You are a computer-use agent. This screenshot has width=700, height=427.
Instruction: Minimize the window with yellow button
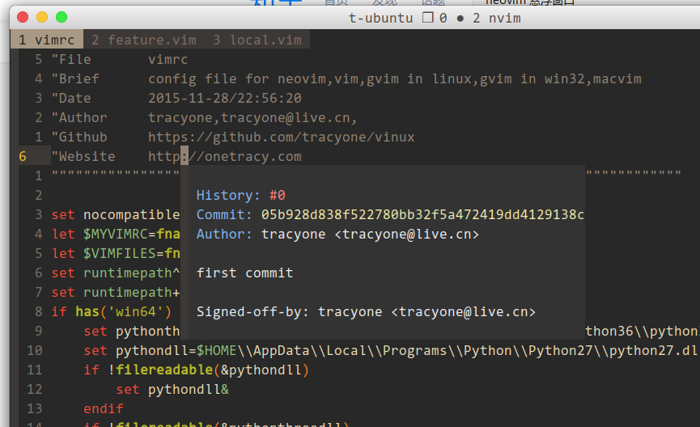tap(42, 18)
